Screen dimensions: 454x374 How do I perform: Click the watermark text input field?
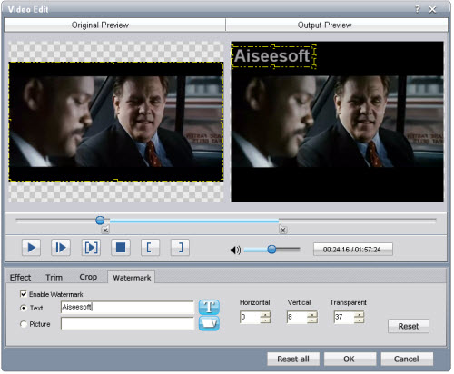click(127, 308)
